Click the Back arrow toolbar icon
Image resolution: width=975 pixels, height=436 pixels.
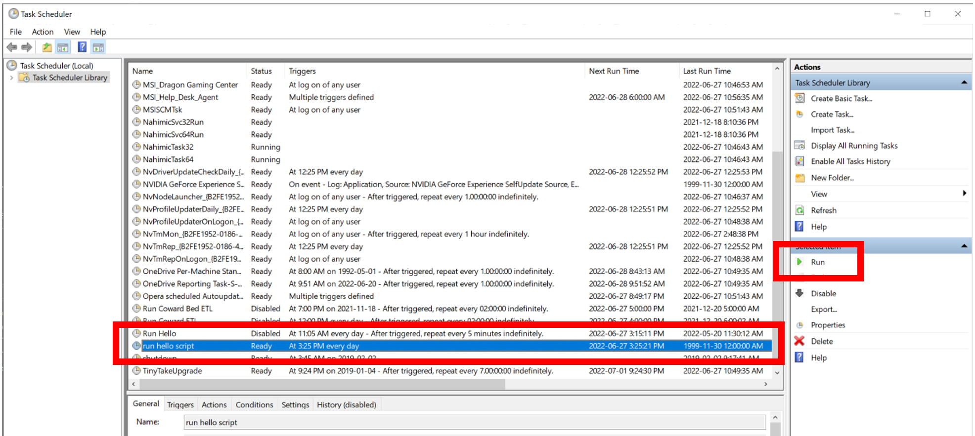(12, 47)
